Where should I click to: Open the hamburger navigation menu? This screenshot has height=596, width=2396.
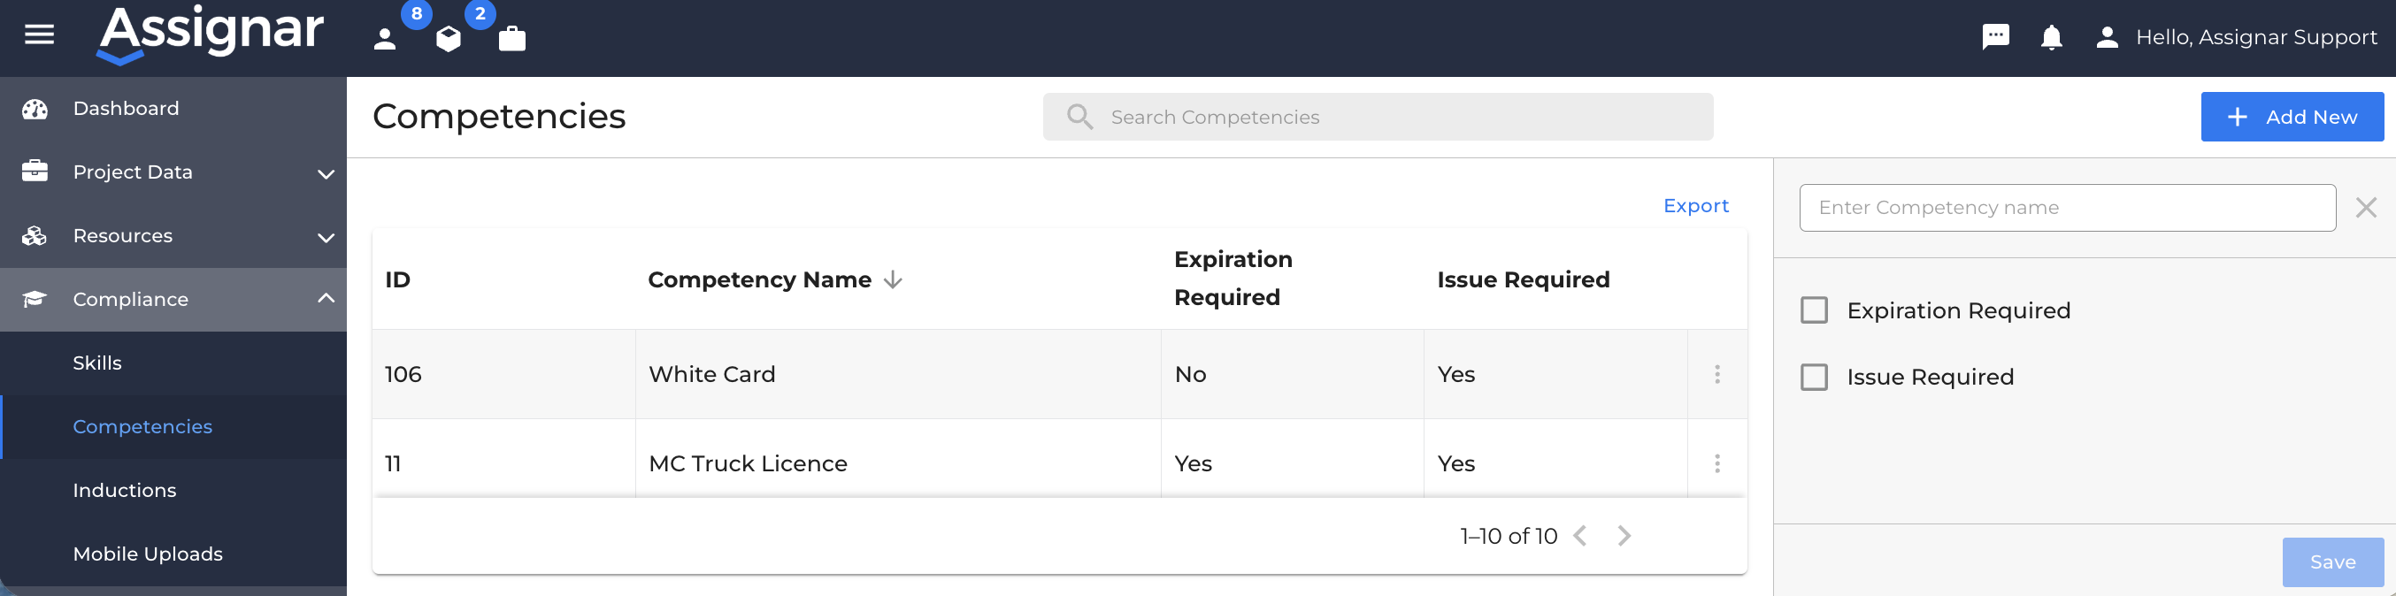click(39, 35)
